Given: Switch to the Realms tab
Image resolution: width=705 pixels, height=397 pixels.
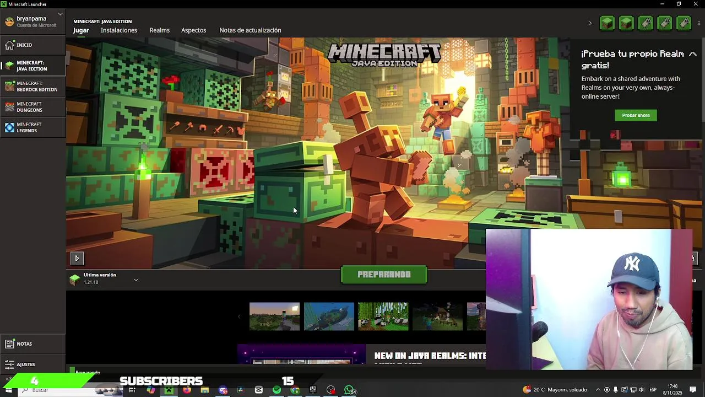Looking at the screenshot, I should 160,30.
